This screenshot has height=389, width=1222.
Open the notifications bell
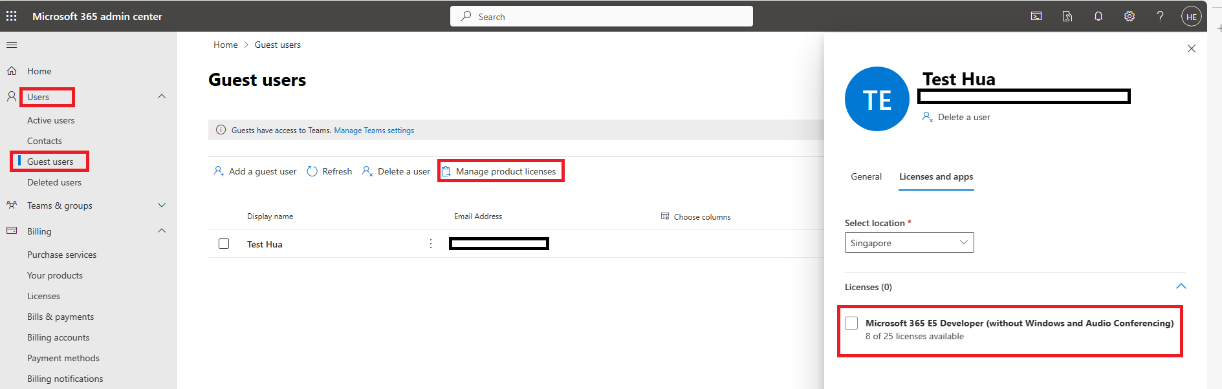click(x=1098, y=16)
